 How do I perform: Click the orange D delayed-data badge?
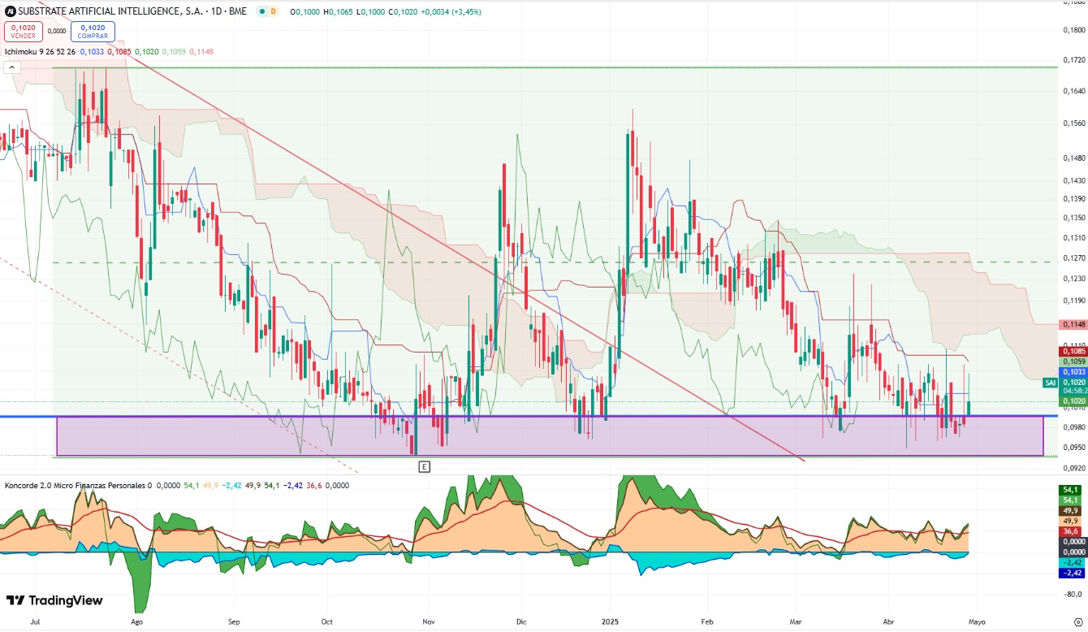(273, 11)
